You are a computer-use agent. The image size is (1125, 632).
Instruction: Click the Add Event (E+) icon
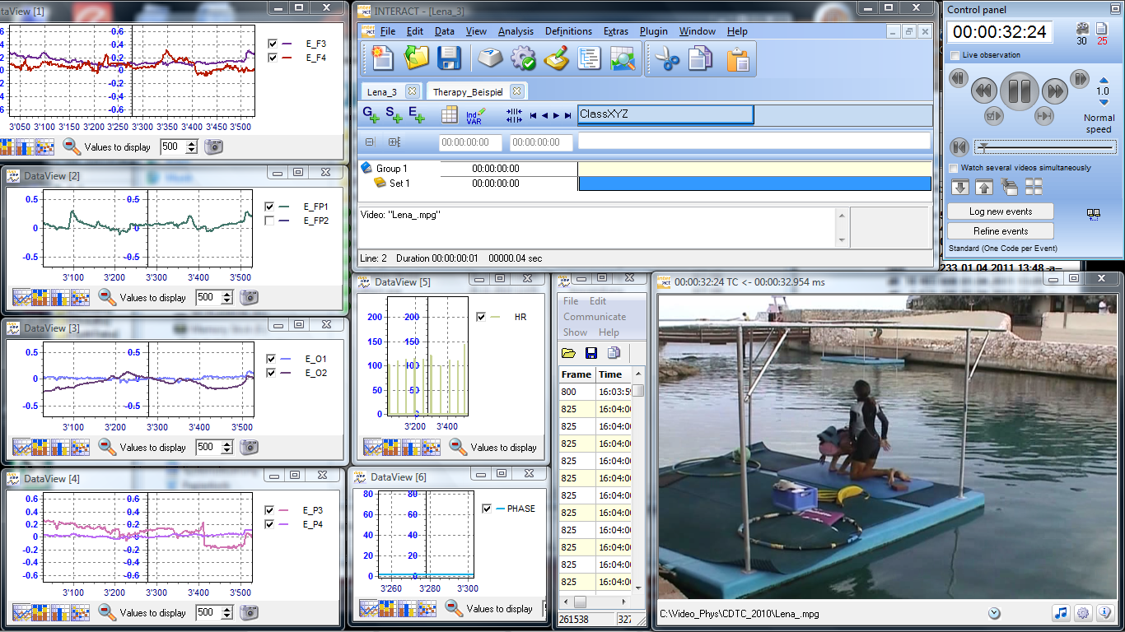coord(417,114)
